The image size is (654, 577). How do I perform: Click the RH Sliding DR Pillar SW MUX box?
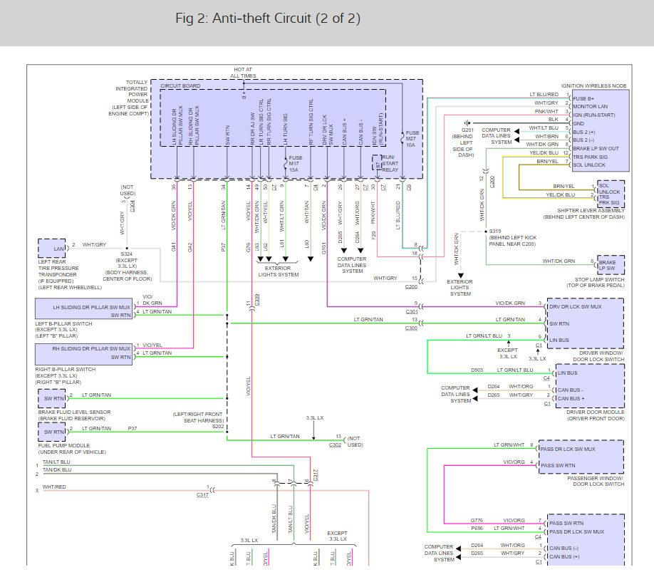[84, 354]
